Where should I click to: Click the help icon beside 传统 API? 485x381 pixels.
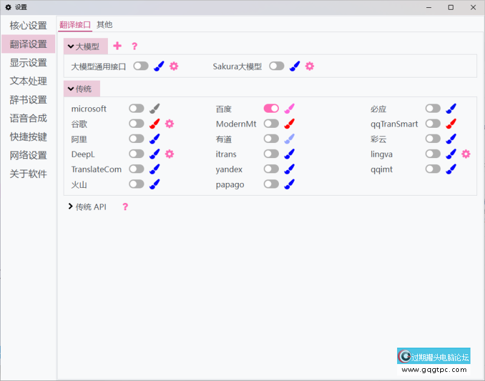coord(125,207)
